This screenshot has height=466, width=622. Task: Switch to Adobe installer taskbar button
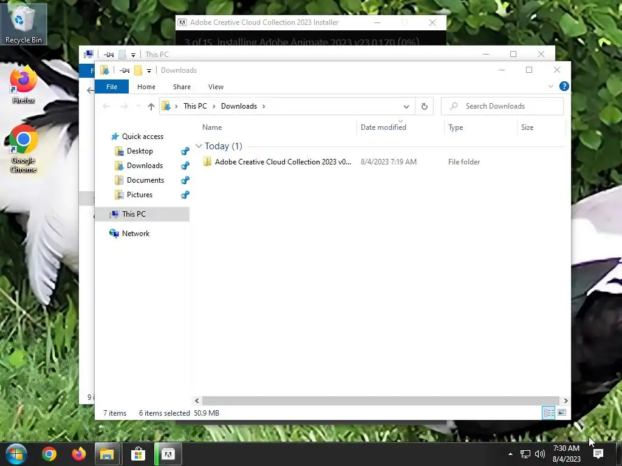click(x=168, y=454)
